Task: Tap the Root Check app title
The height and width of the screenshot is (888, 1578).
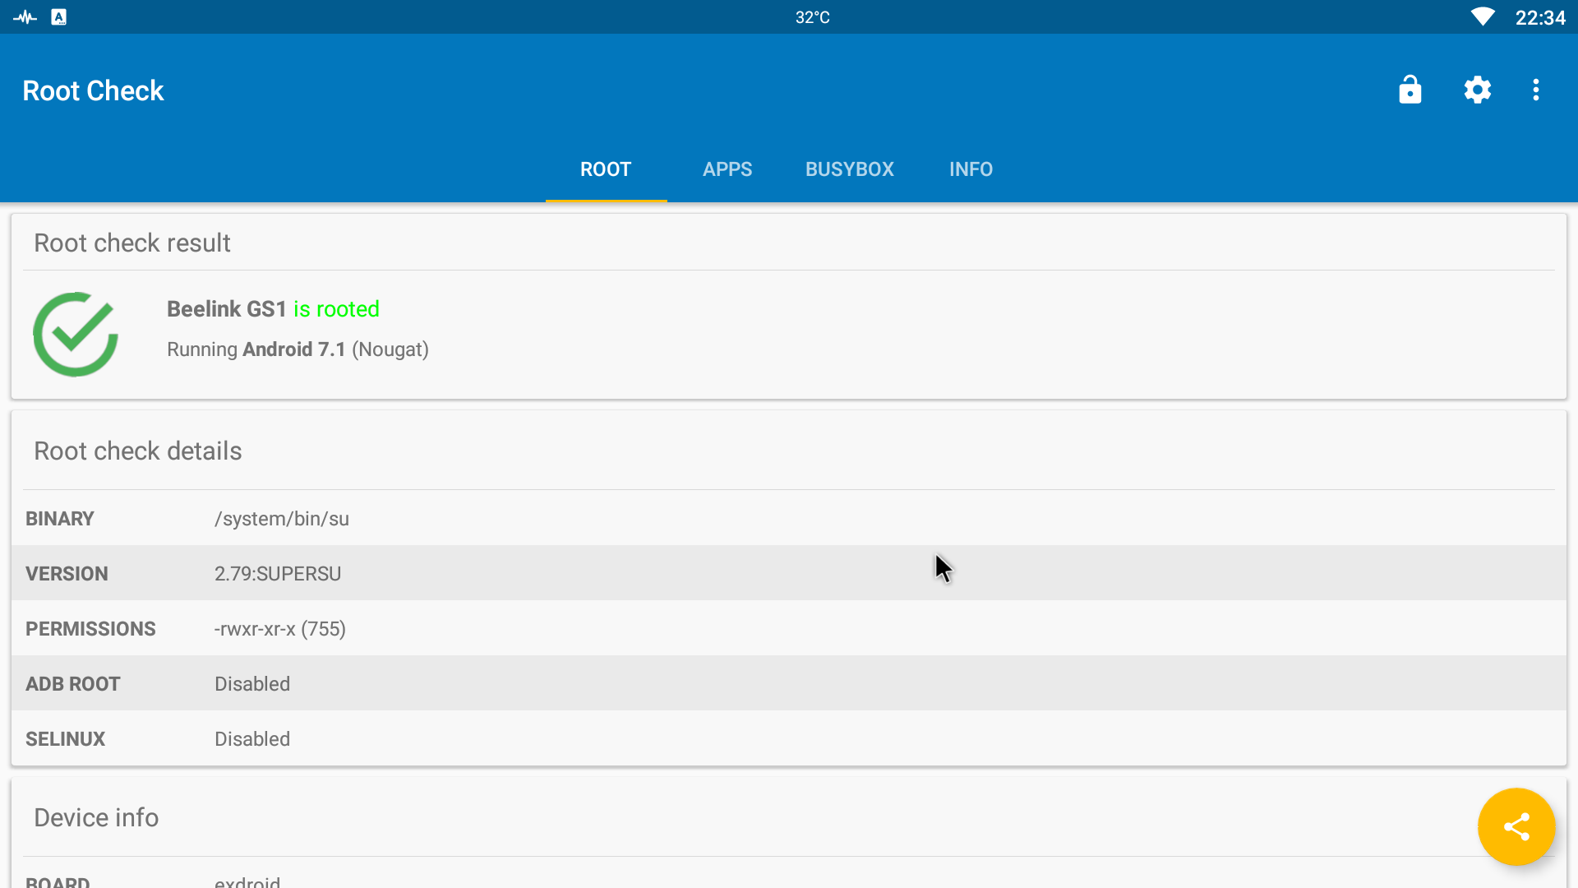Action: click(93, 90)
